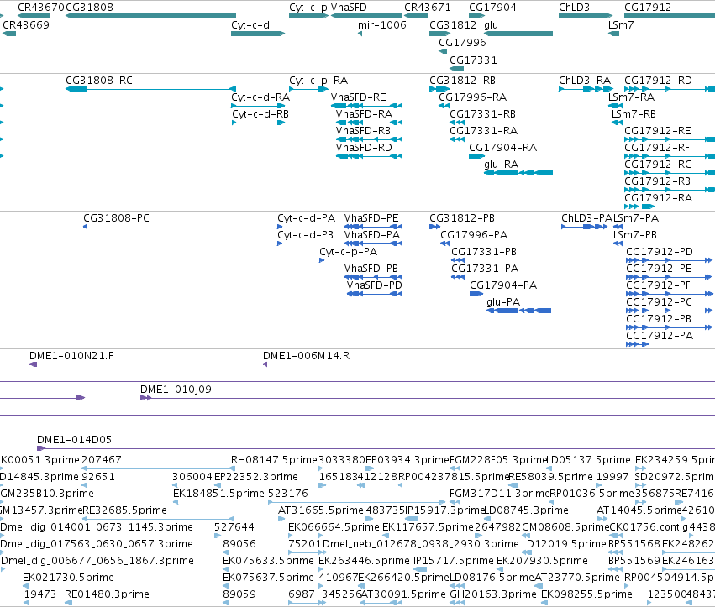The image size is (715, 607).
Task: Open the CG17996 gene label
Action: (x=462, y=42)
